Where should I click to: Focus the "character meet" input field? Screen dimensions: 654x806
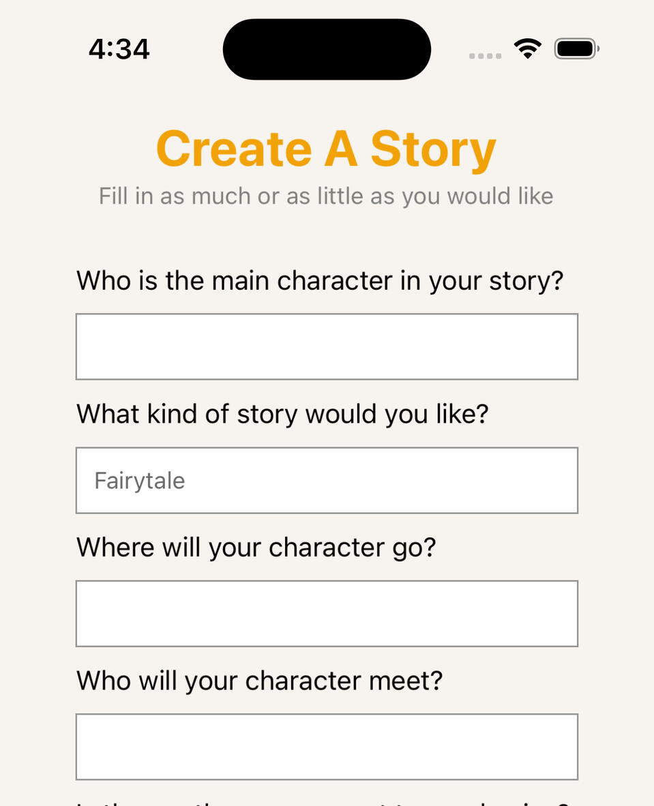pos(327,746)
